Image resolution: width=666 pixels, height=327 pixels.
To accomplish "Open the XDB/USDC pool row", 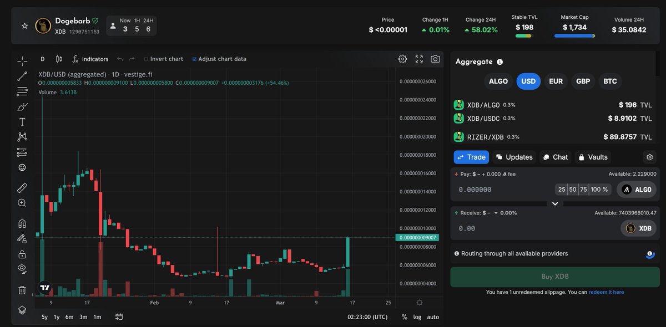I will 553,118.
